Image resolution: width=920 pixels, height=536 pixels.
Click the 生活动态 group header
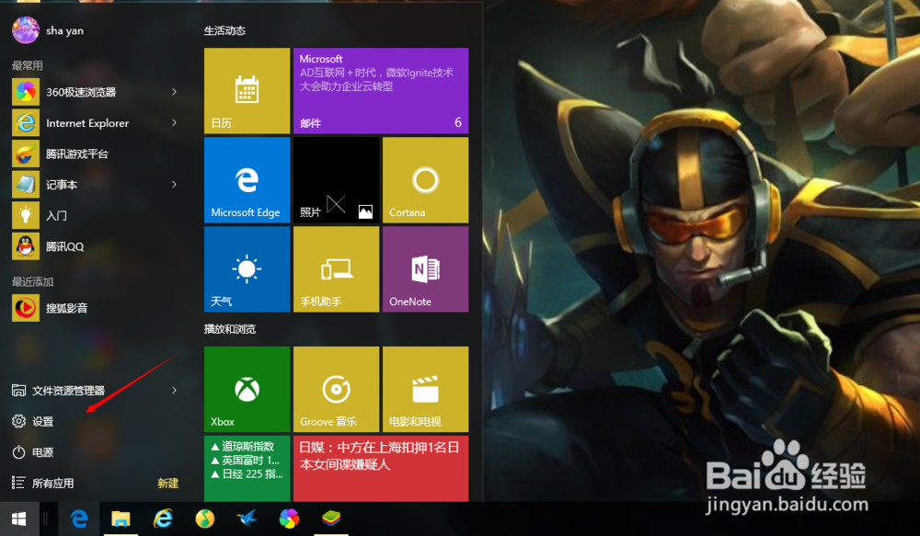click(x=224, y=30)
